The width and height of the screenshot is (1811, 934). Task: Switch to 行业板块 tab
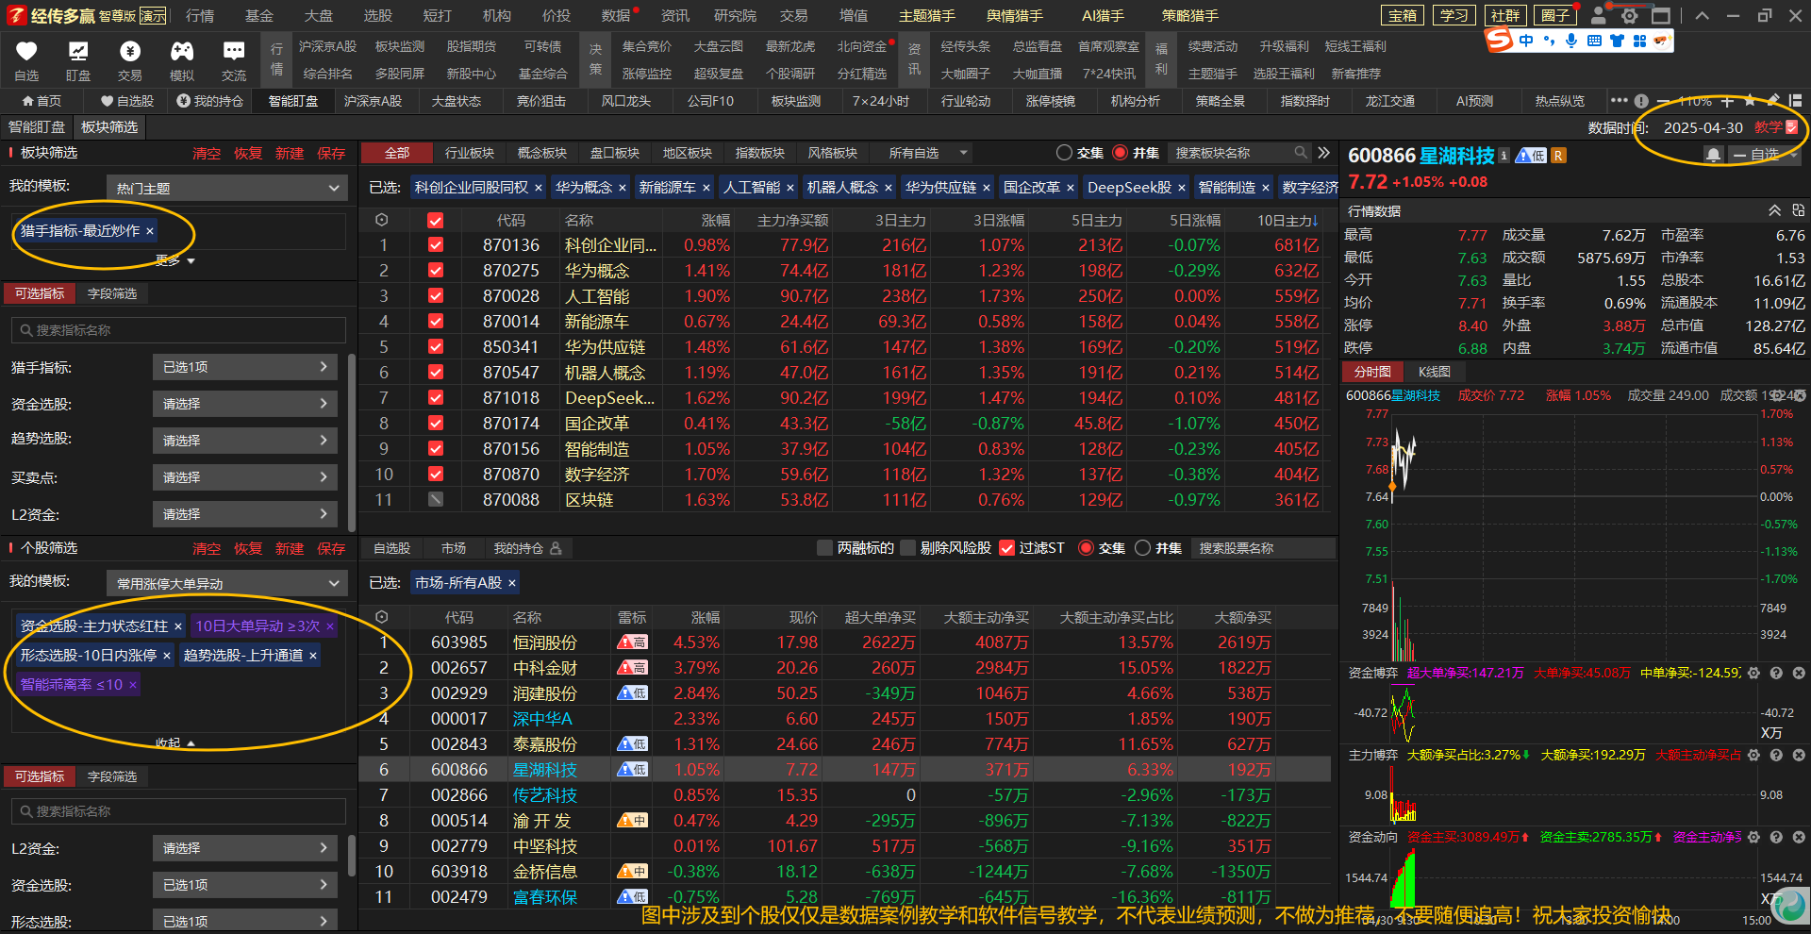pyautogui.click(x=470, y=153)
